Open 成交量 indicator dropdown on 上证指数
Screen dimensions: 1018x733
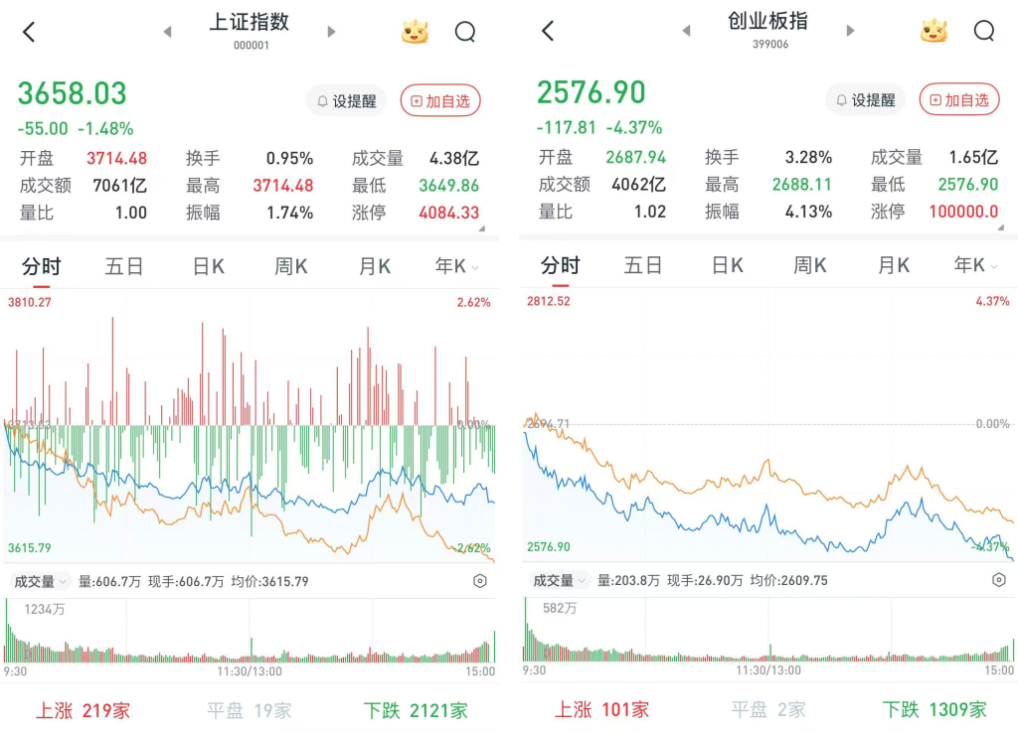coord(39,582)
